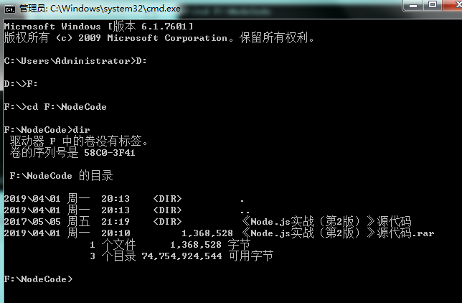462x303 pixels.
Task: Click the volume serial number 58C0-3F41
Action: (x=110, y=153)
